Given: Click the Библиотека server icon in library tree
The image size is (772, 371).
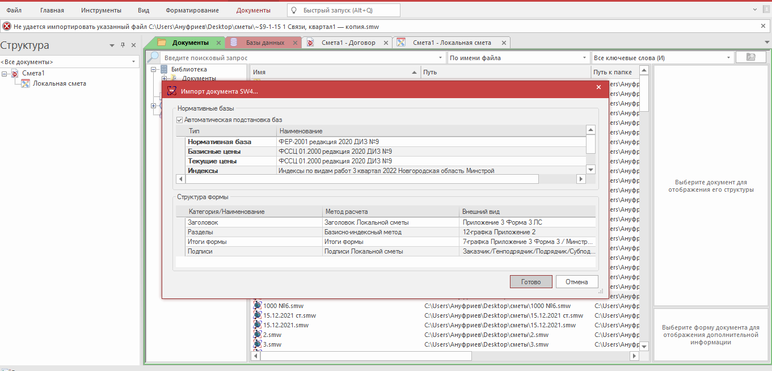Looking at the screenshot, I should (x=164, y=69).
